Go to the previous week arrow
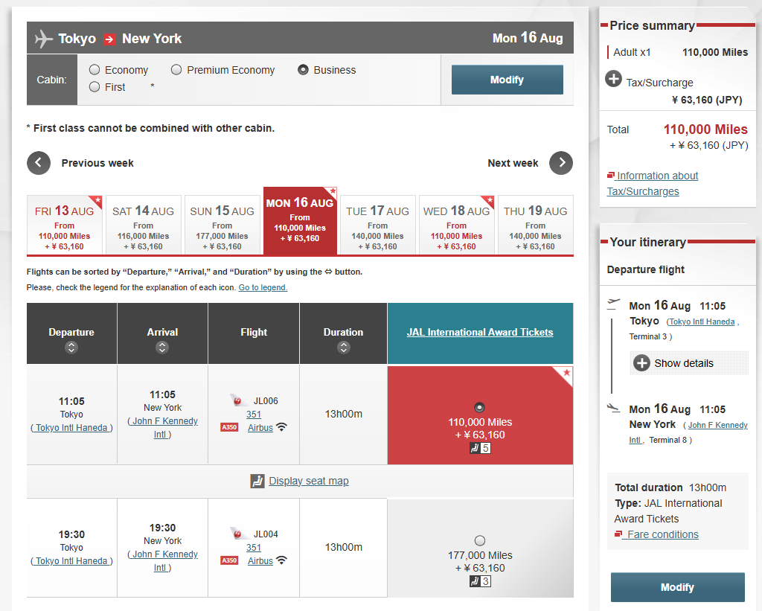Viewport: 762px width, 611px height. [39, 163]
